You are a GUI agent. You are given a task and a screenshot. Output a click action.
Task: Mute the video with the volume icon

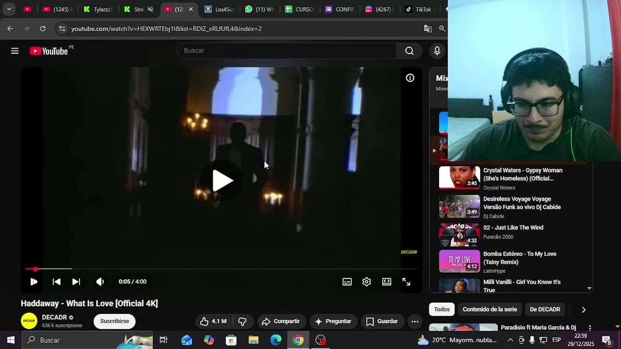click(x=100, y=282)
